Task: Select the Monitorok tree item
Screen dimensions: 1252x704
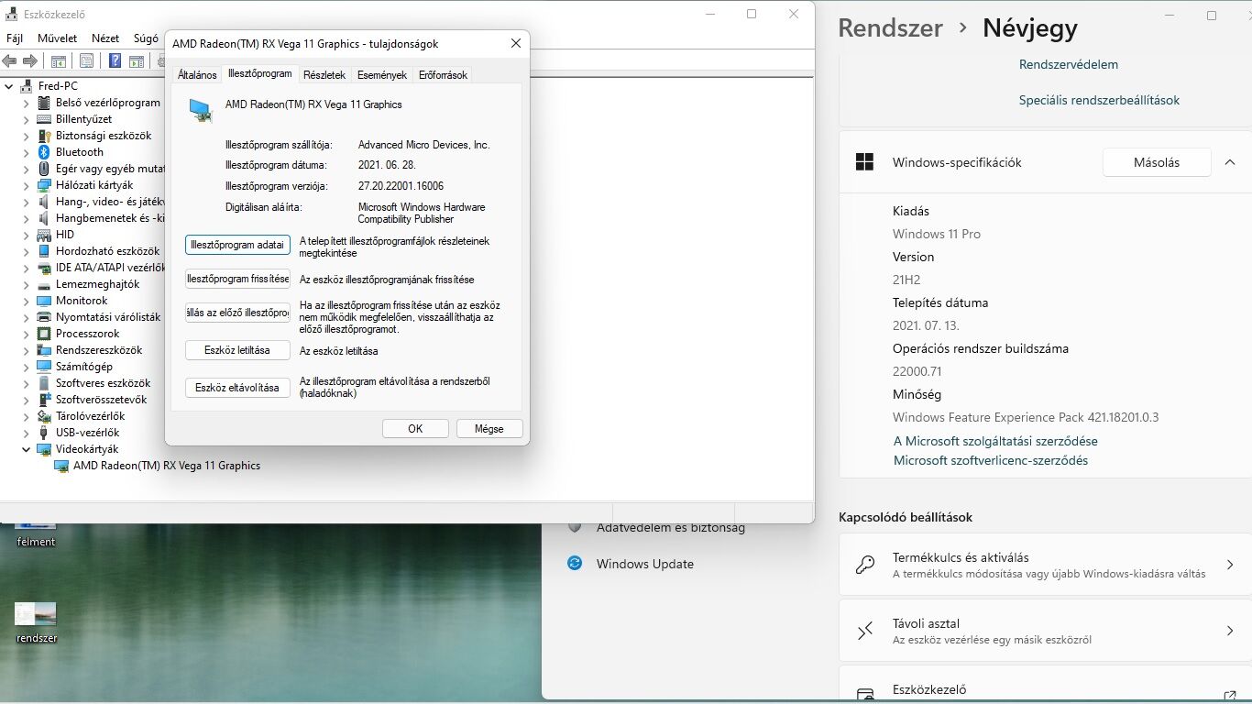Action: 82,301
